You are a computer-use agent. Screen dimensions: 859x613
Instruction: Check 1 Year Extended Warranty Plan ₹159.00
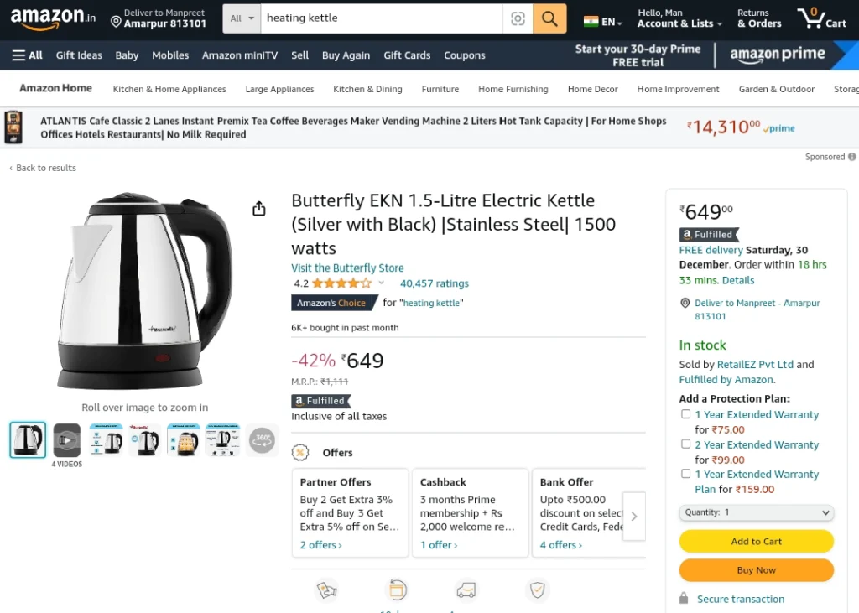point(685,474)
